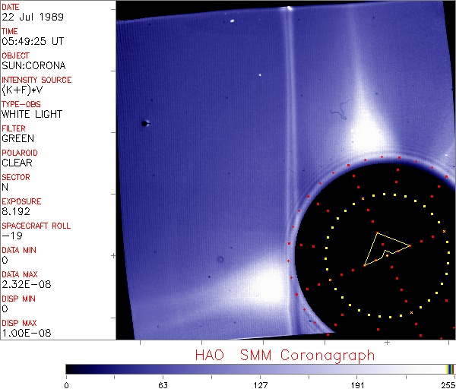Click the colorbar tick label 0
The image size is (456, 389).
click(67, 385)
